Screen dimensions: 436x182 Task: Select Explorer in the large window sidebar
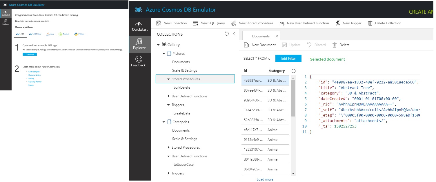click(140, 44)
